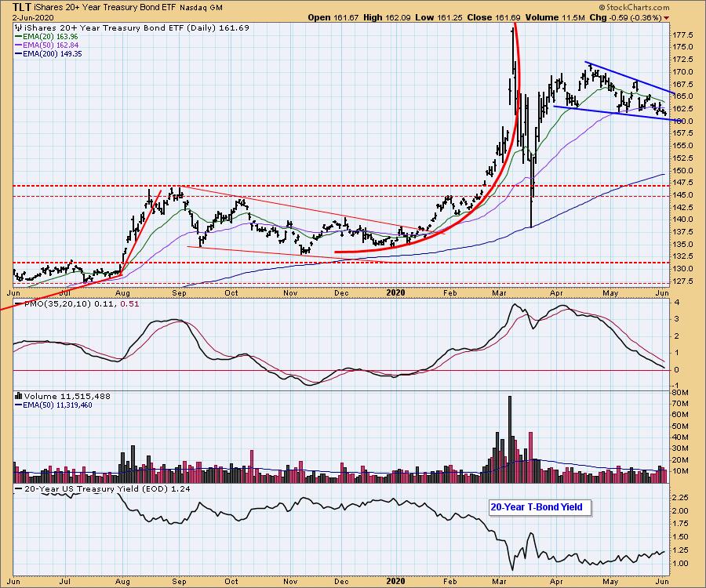Click the EMA(50) 11,319,460 volume legend
This screenshot has width=706, height=588.
coord(57,405)
